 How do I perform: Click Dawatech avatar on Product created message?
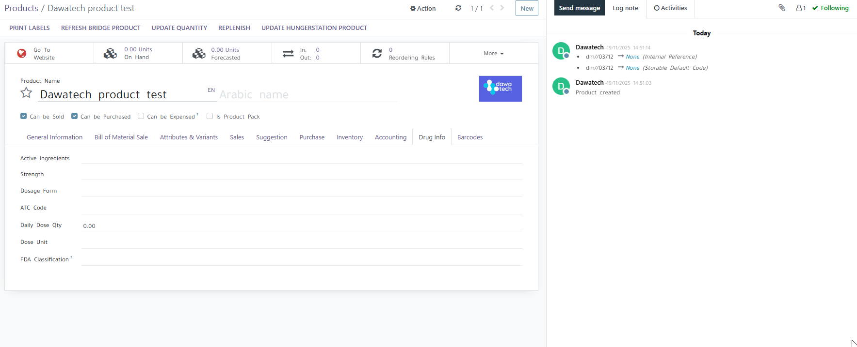tap(561, 86)
